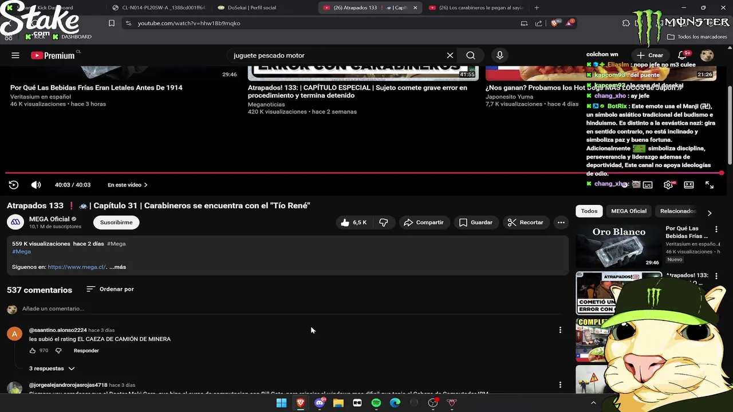Open the YouTube hamburger guide menu
Image resolution: width=733 pixels, height=412 pixels.
coord(15,56)
